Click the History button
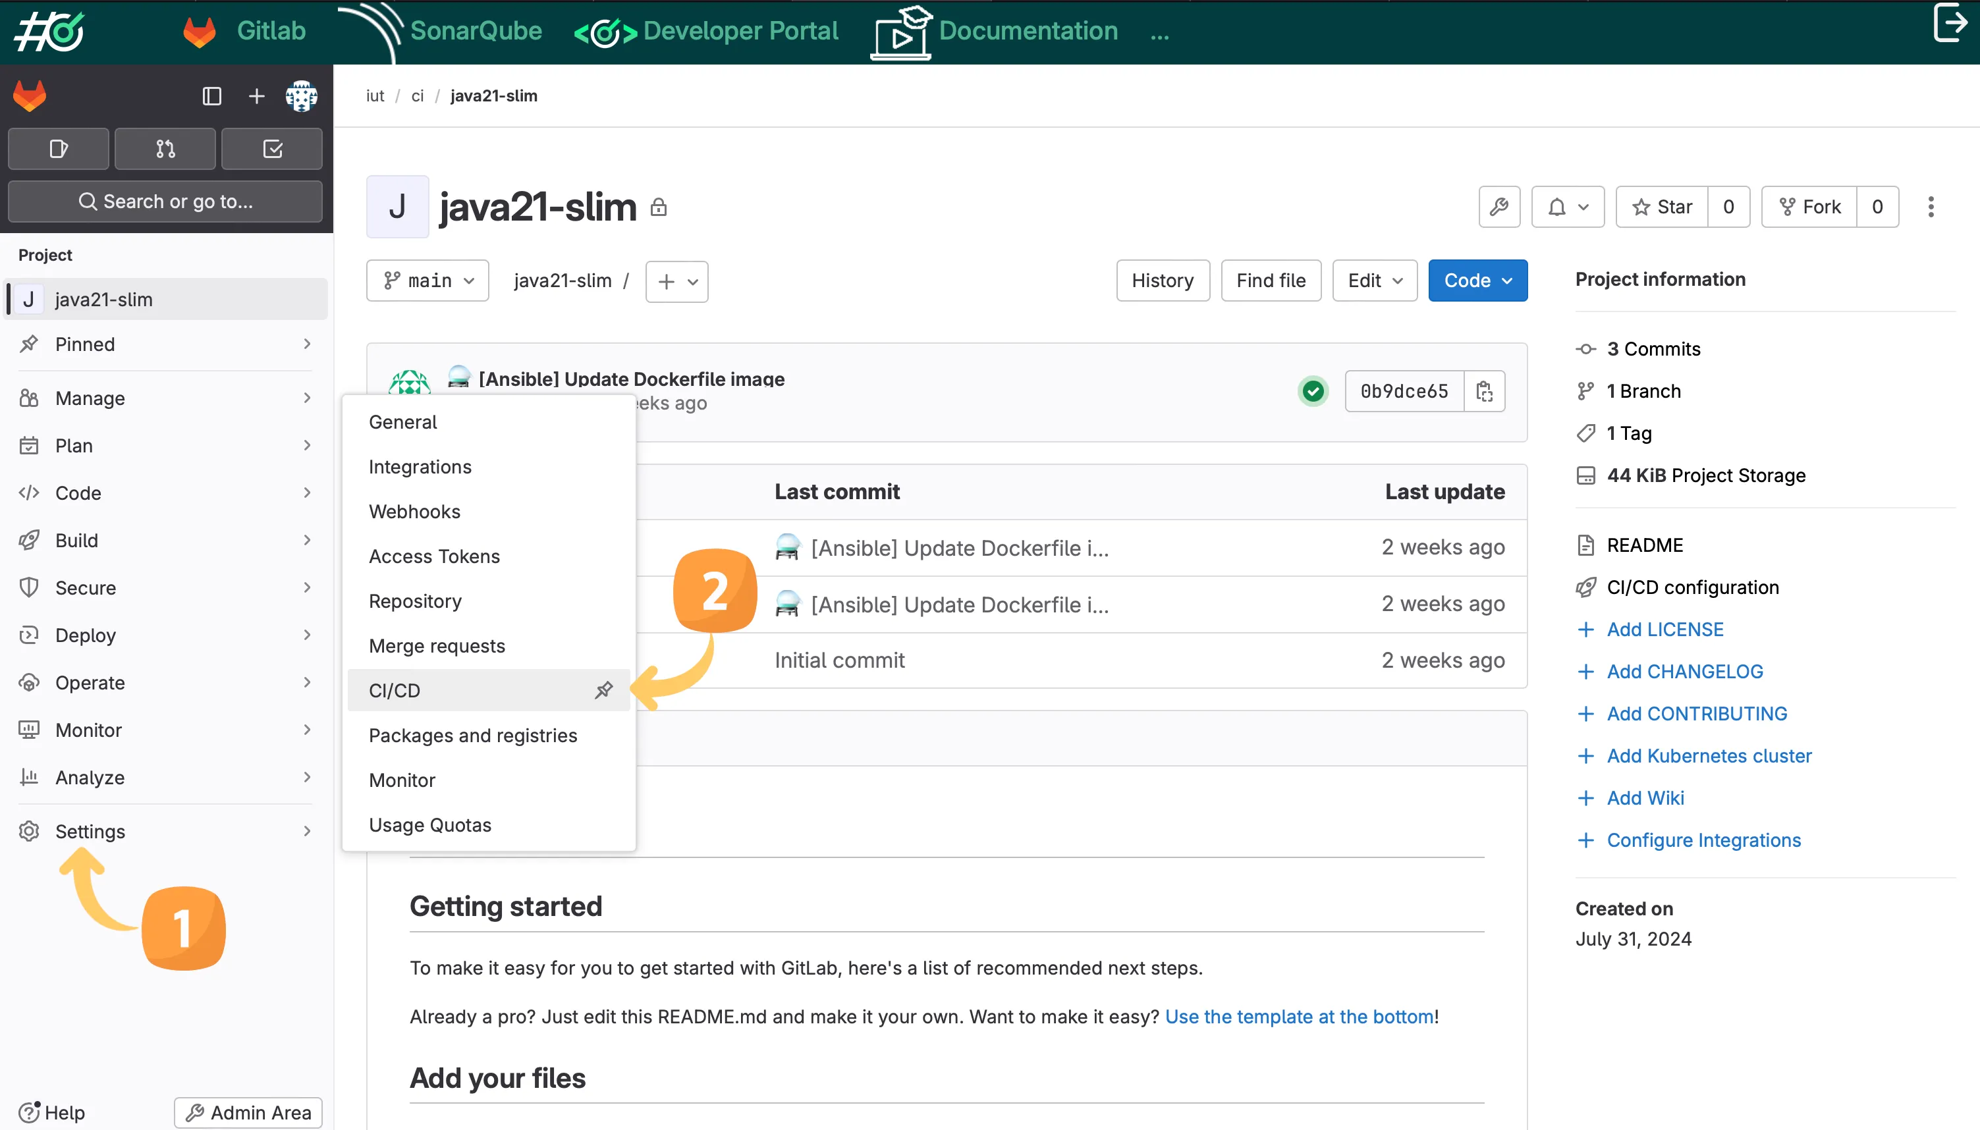Viewport: 1980px width, 1130px height. coord(1162,281)
